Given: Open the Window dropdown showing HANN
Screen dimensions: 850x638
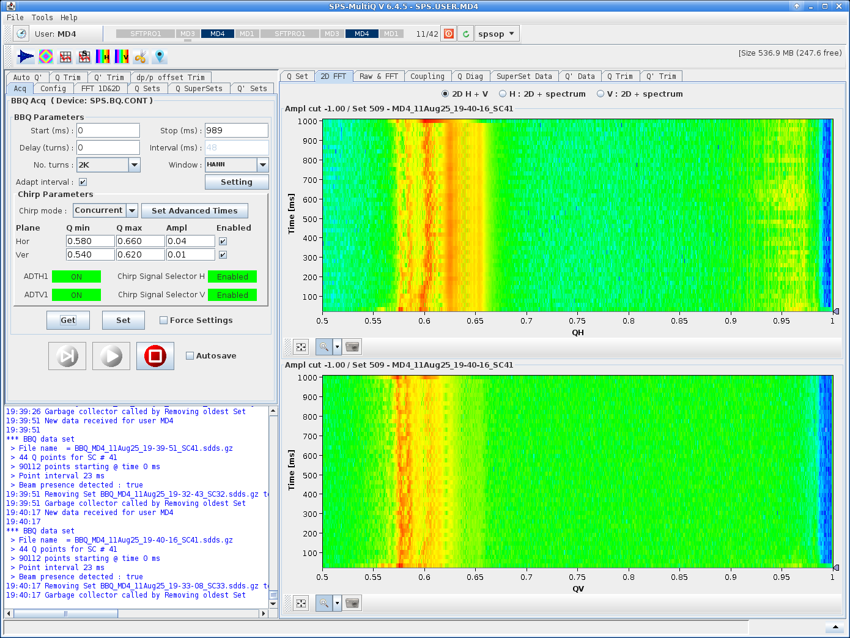Looking at the screenshot, I should 263,165.
